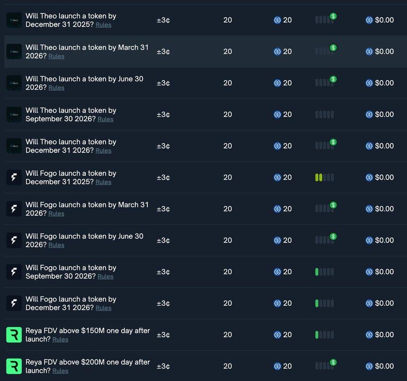This screenshot has height=381, width=407.
Task: Click Reya logo for FDV above $200M
Action: (14, 366)
